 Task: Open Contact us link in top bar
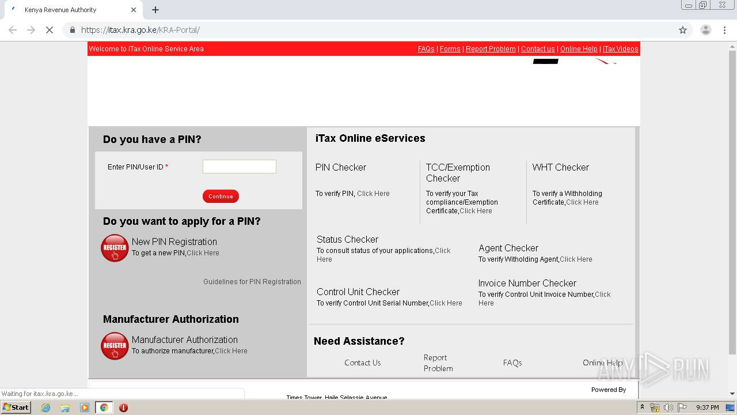(x=538, y=49)
